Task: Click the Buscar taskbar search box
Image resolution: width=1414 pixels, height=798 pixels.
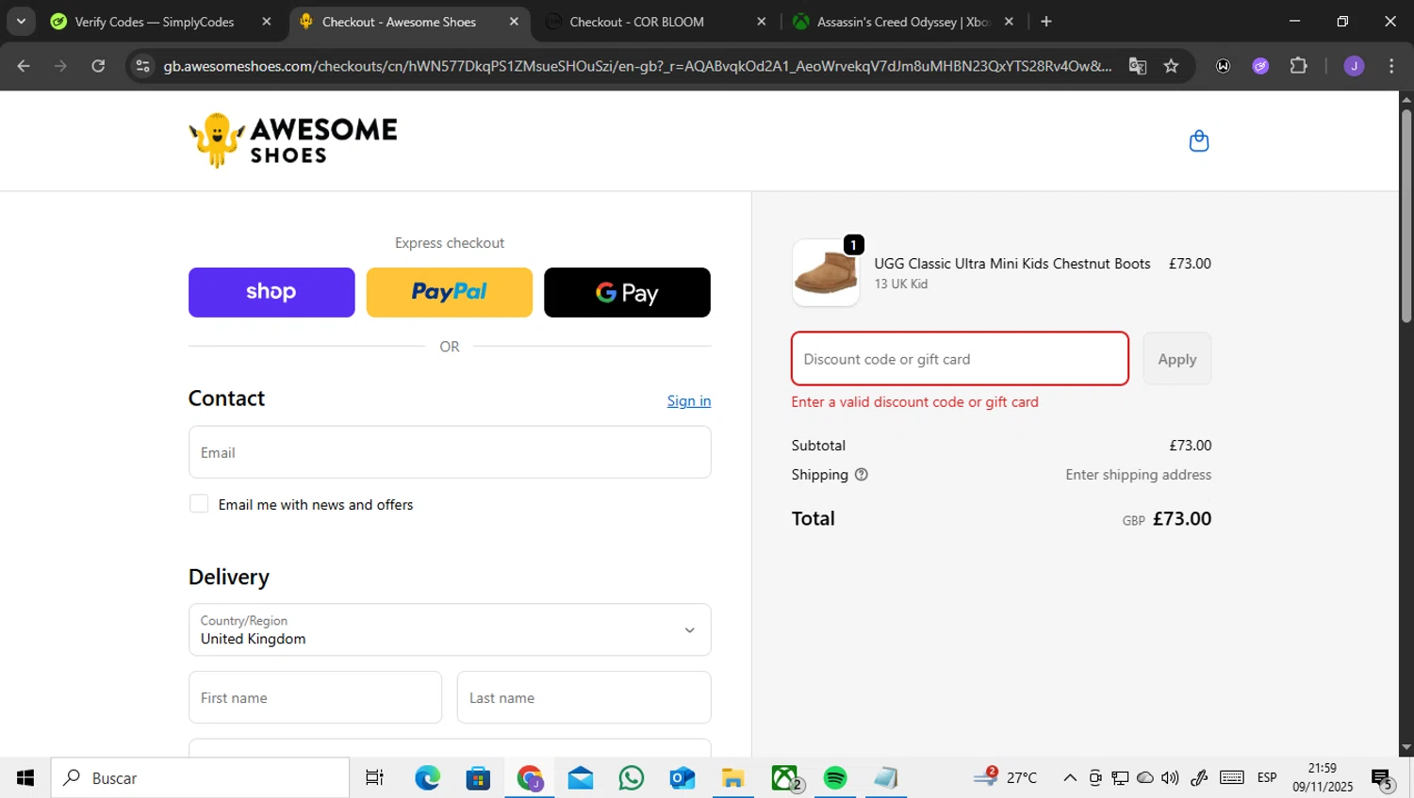Action: (200, 778)
